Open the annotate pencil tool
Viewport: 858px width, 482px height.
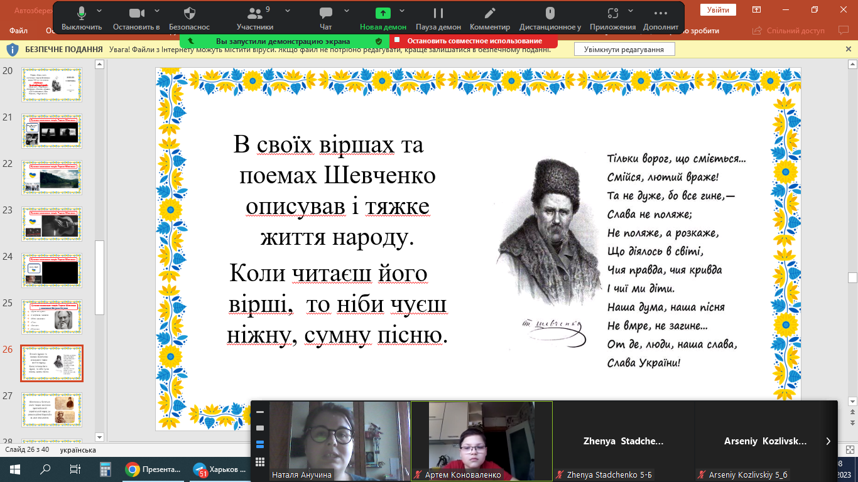(490, 18)
